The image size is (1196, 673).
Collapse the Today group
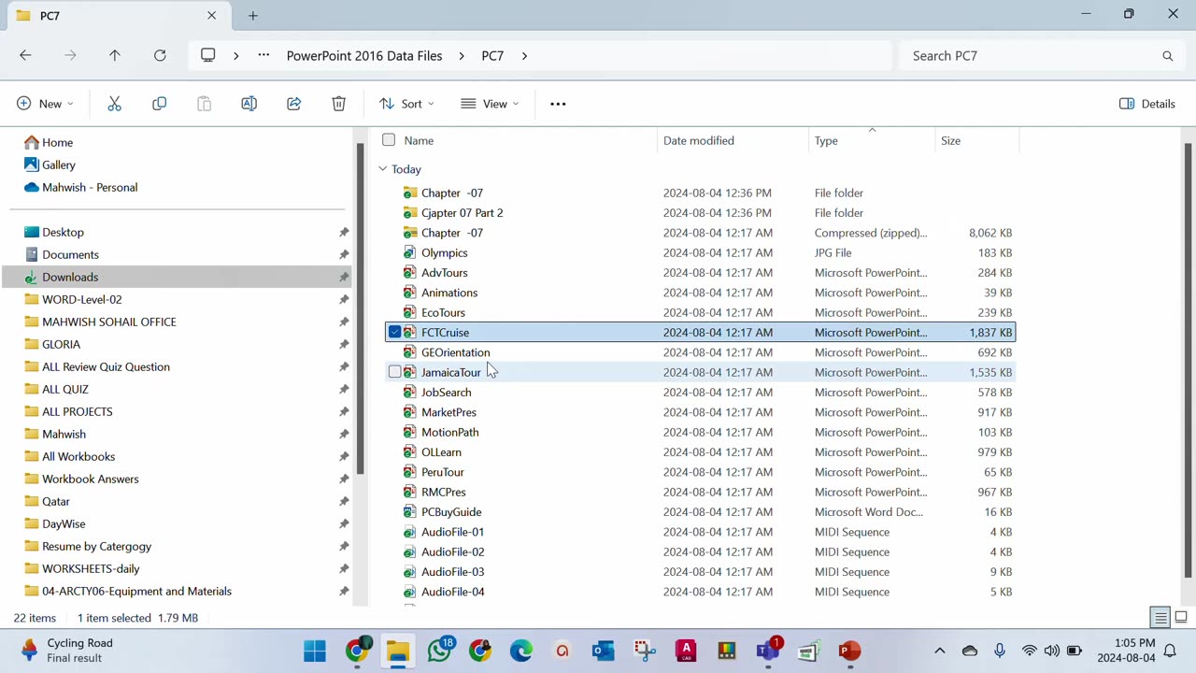383,169
